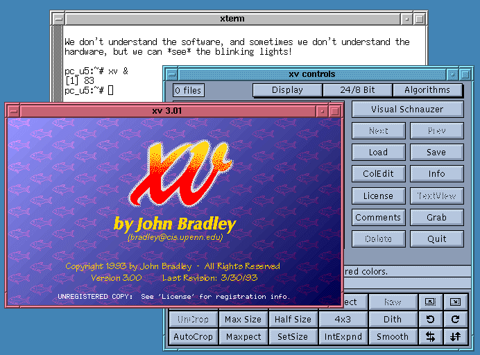480x355 pixels.
Task: Click the 'by John Bradley' text
Action: (175, 224)
